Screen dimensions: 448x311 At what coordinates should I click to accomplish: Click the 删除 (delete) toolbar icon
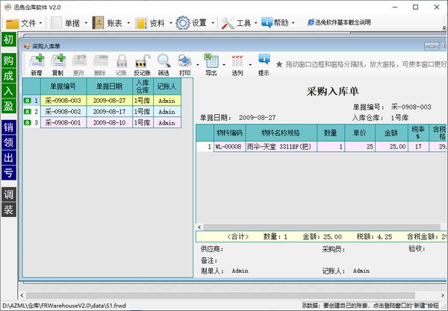[100, 64]
